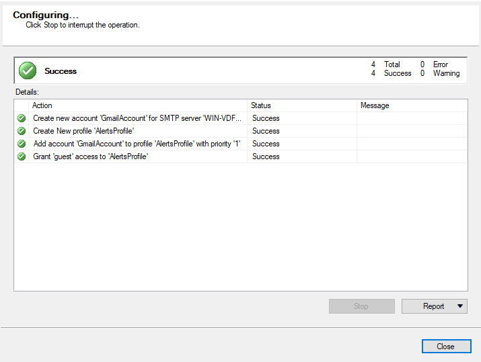Click the green check beside Create New profile row

[22, 131]
